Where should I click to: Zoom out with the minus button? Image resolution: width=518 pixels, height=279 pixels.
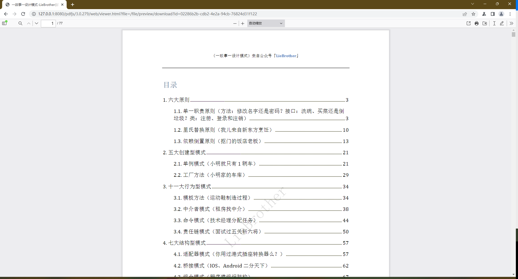click(x=235, y=23)
